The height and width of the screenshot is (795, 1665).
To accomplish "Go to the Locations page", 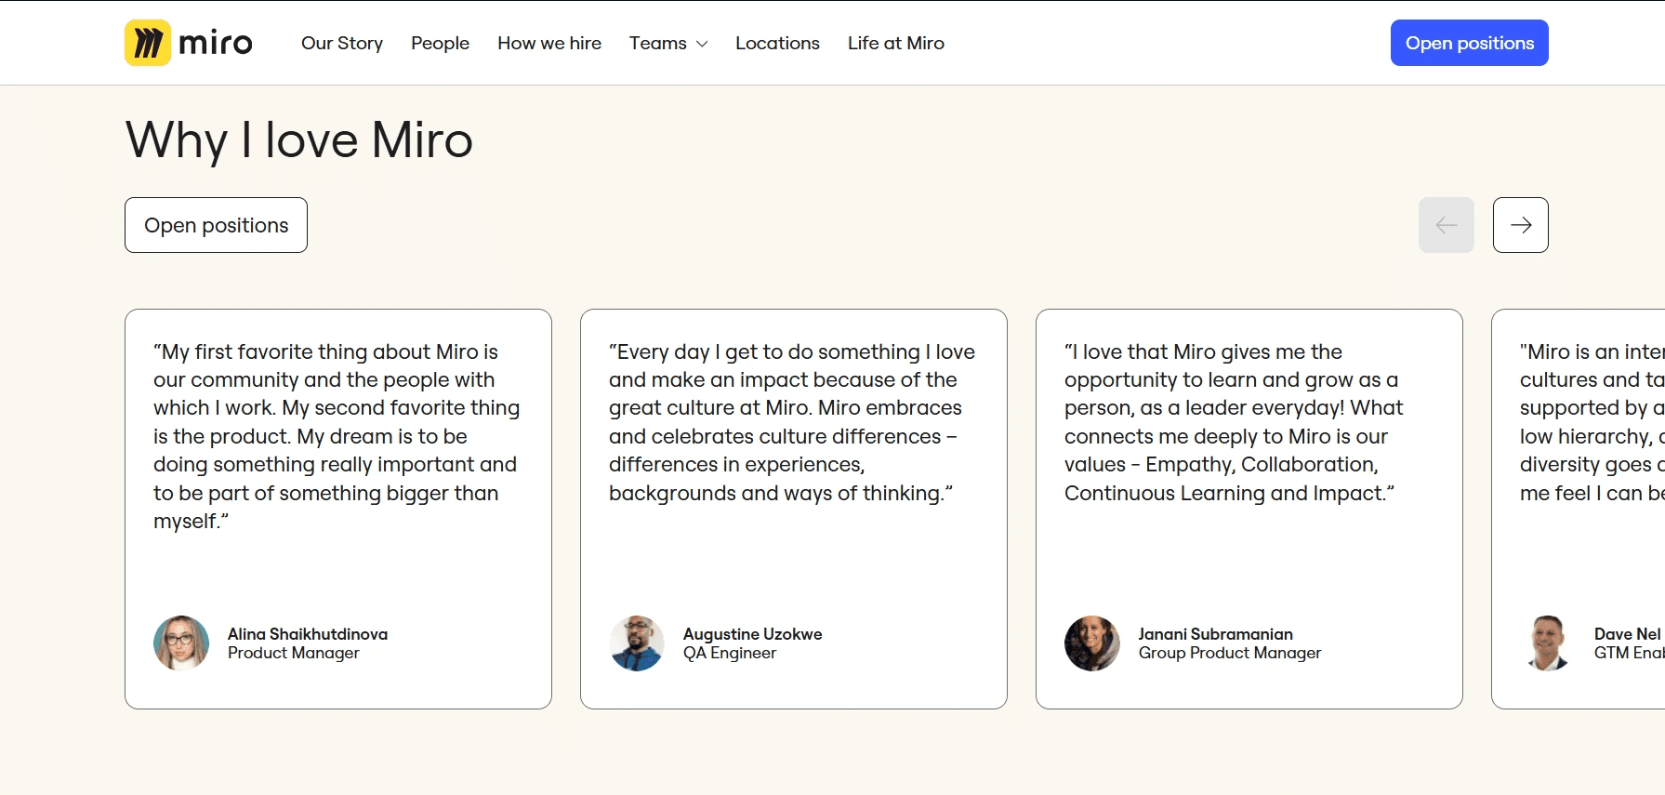I will (x=777, y=43).
